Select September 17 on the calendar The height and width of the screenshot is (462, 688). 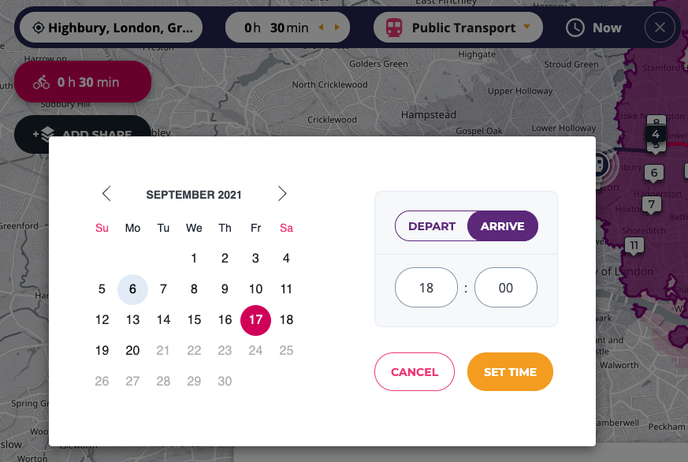255,320
